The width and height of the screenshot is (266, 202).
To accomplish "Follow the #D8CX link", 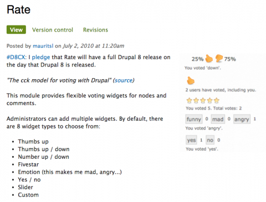I will (x=17, y=57).
